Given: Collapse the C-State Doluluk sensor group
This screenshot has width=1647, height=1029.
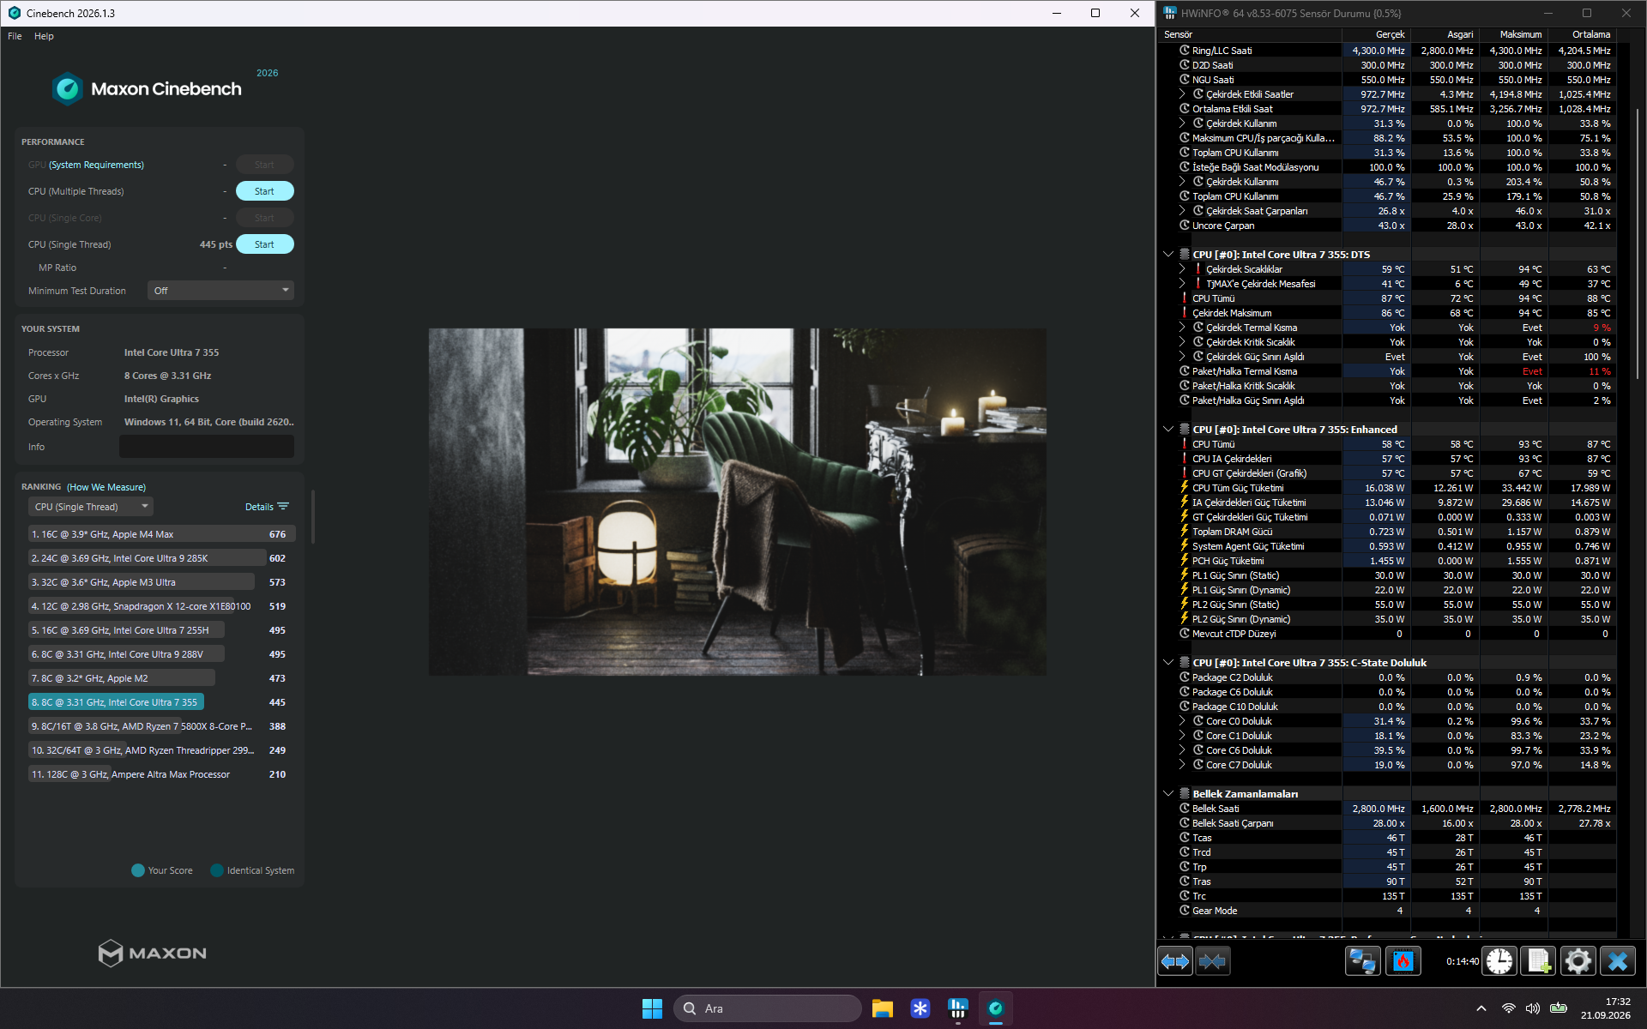Looking at the screenshot, I should pos(1167,663).
